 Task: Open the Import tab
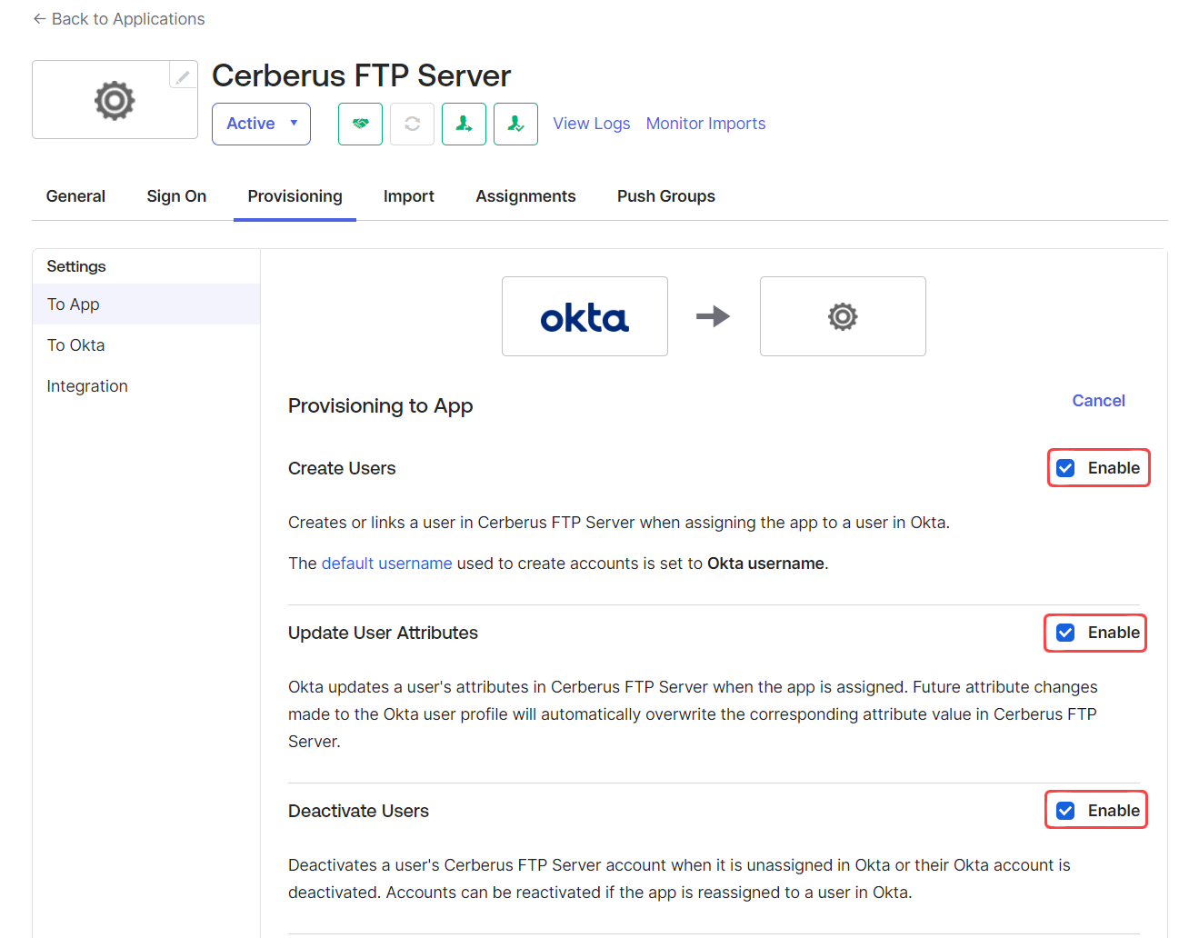(408, 196)
